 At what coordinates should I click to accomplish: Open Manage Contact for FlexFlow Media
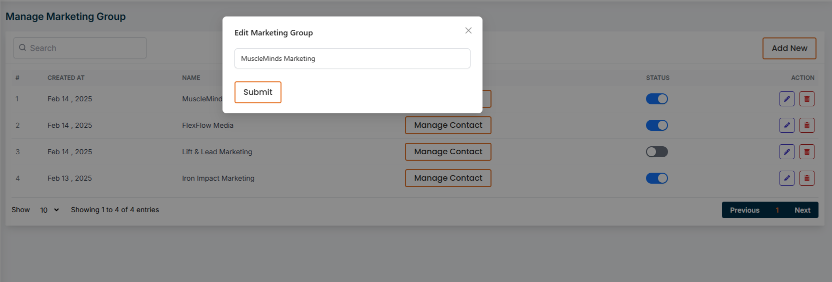point(448,125)
